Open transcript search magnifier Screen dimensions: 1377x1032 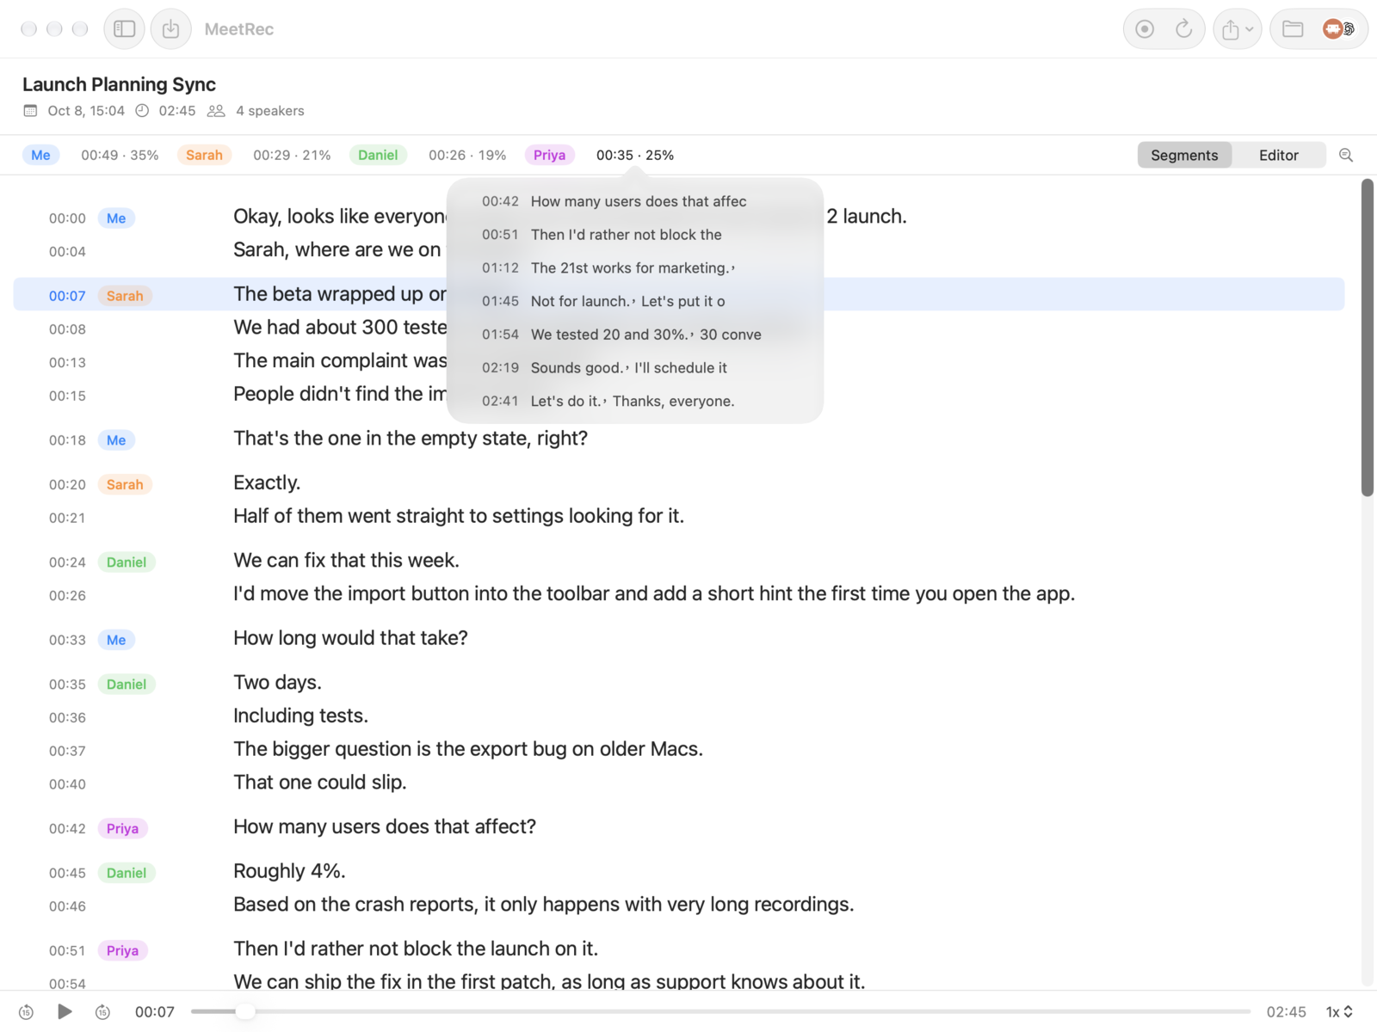coord(1346,155)
